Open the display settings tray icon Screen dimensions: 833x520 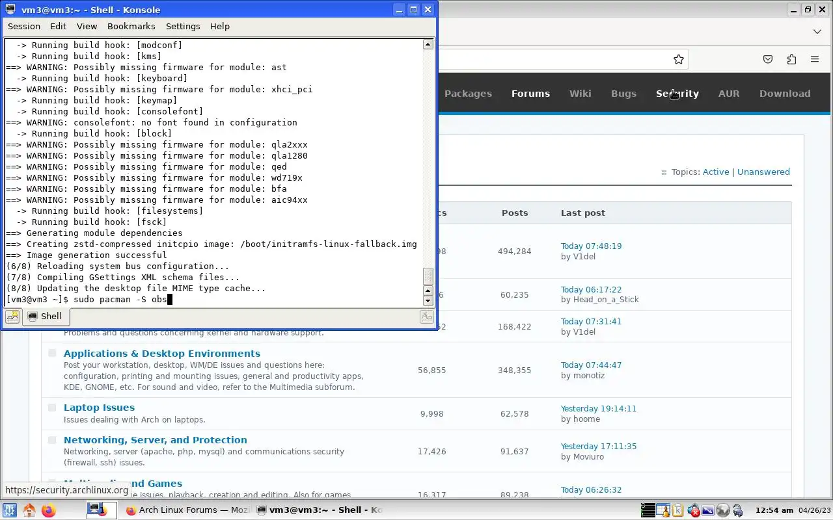click(x=707, y=510)
